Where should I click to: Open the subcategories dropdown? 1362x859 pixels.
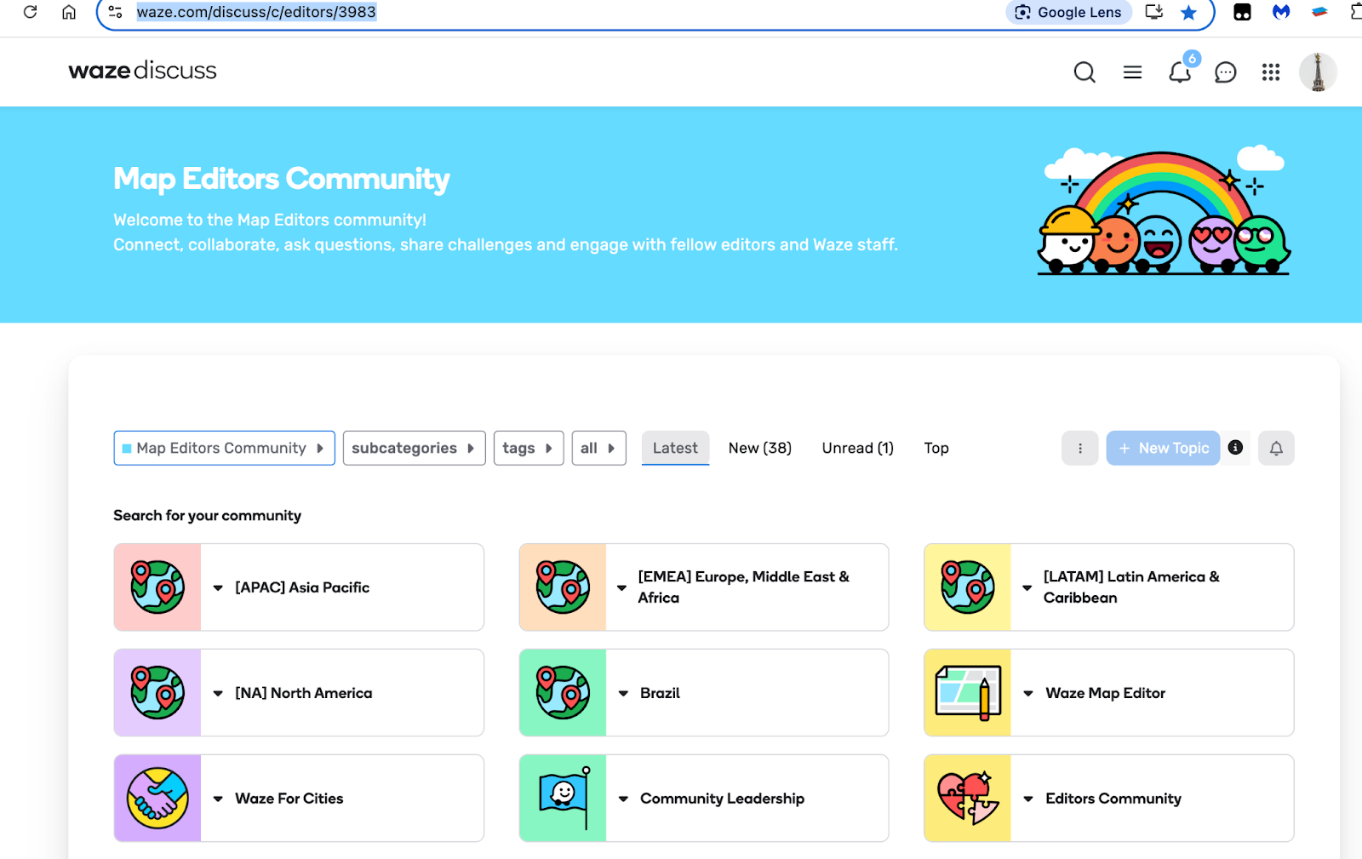tap(414, 449)
